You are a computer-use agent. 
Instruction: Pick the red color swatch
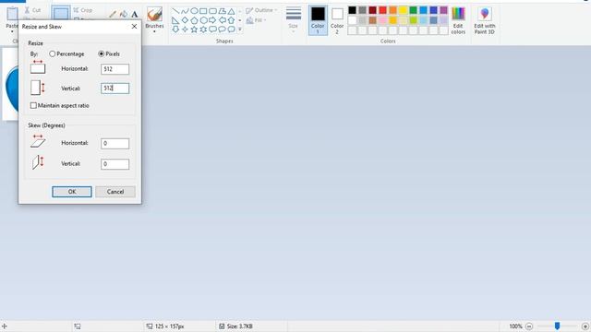coord(382,10)
